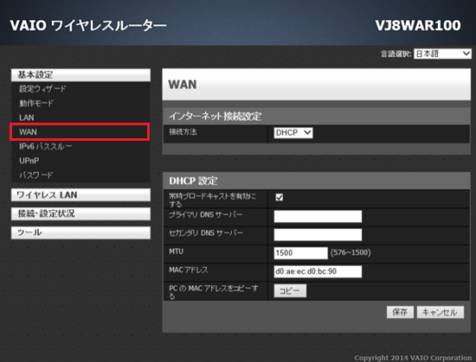Viewport: 476px width, 362px height.
Task: Open IPv6 パススルー settings
Action: coord(46,146)
